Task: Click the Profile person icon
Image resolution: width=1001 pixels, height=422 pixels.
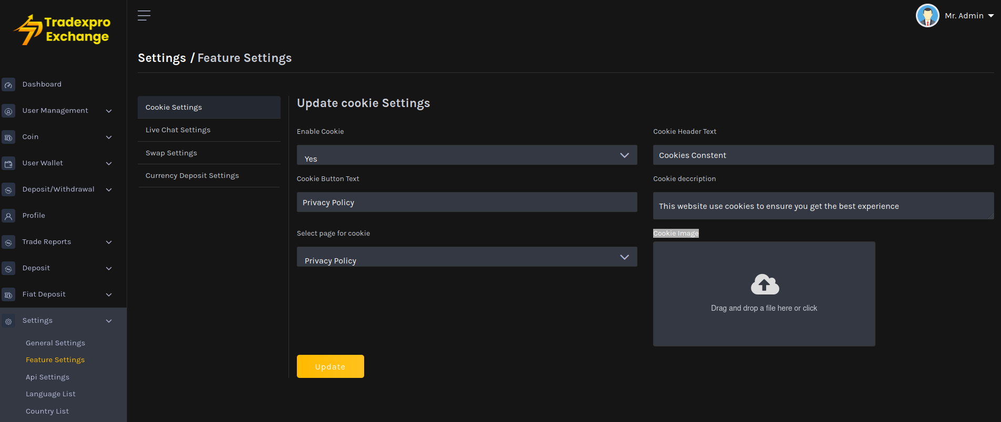Action: tap(8, 216)
